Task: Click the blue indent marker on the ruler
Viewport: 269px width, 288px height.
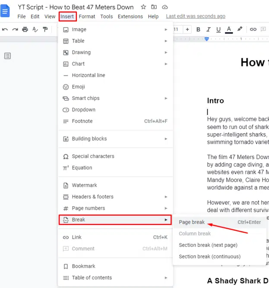Action: (207, 39)
